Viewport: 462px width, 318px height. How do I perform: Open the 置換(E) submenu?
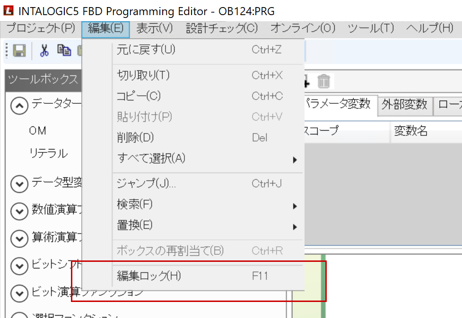pyautogui.click(x=135, y=226)
